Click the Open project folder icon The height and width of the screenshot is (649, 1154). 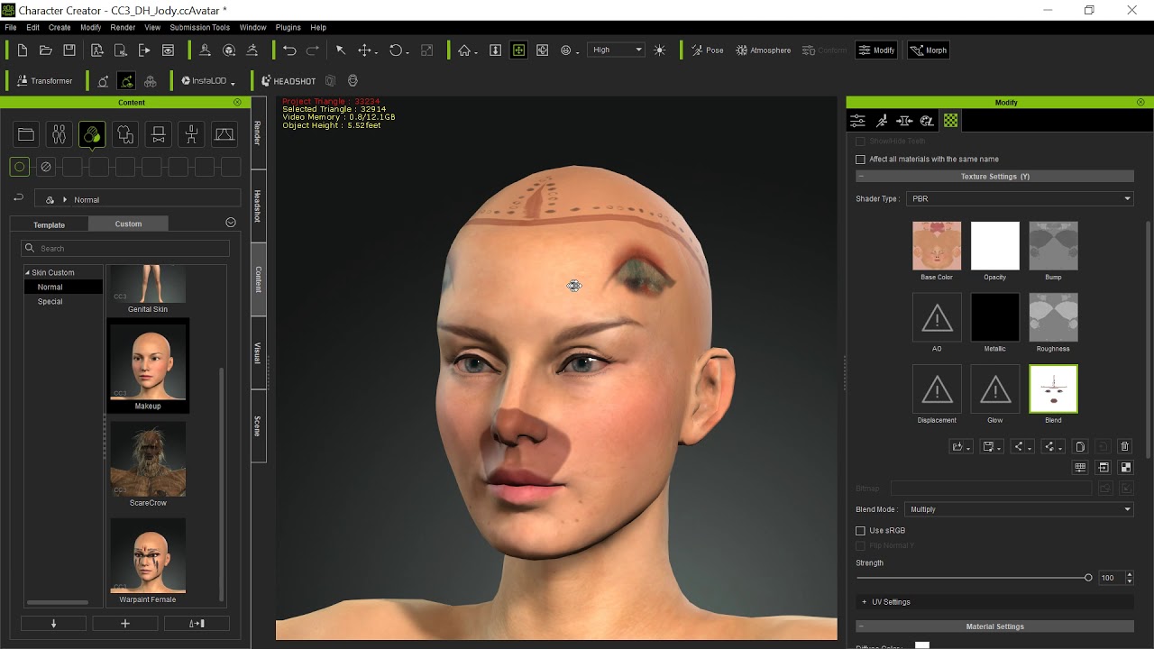(45, 50)
